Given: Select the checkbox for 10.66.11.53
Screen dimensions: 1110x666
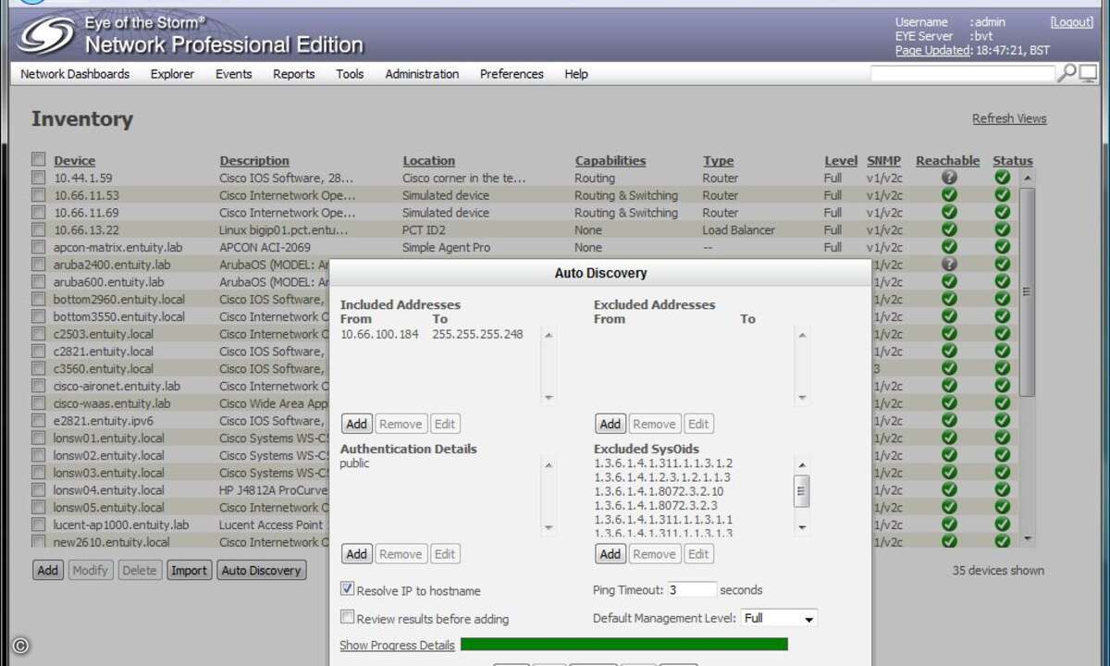Looking at the screenshot, I should (38, 194).
